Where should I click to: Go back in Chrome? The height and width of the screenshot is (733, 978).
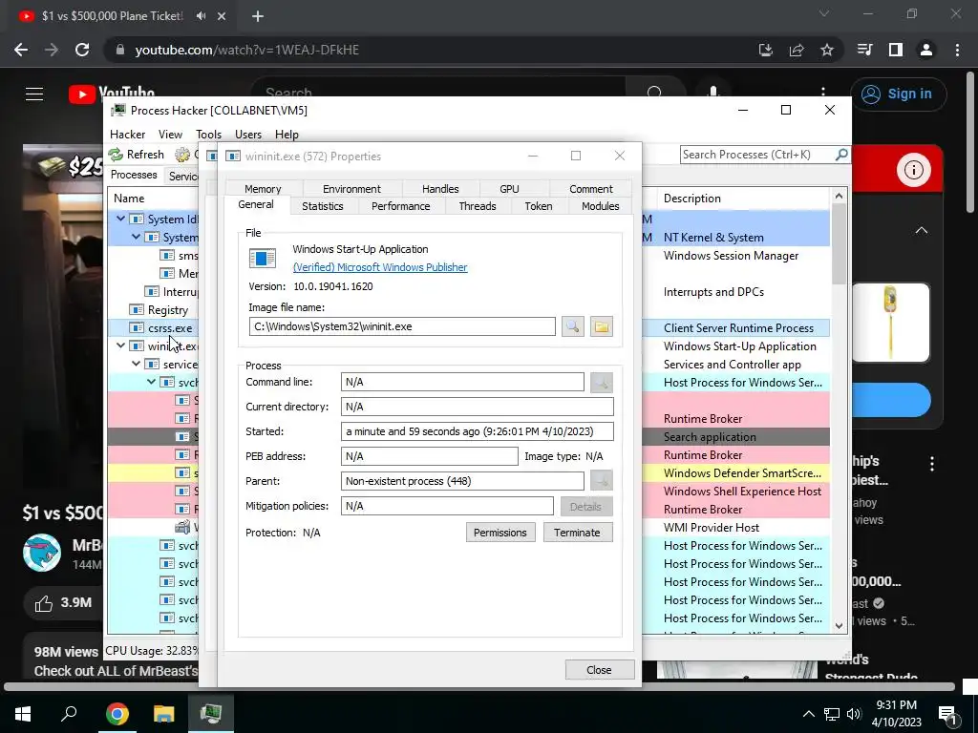coord(21,50)
